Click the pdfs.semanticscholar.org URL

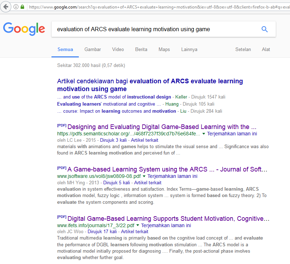pyautogui.click(x=128, y=134)
